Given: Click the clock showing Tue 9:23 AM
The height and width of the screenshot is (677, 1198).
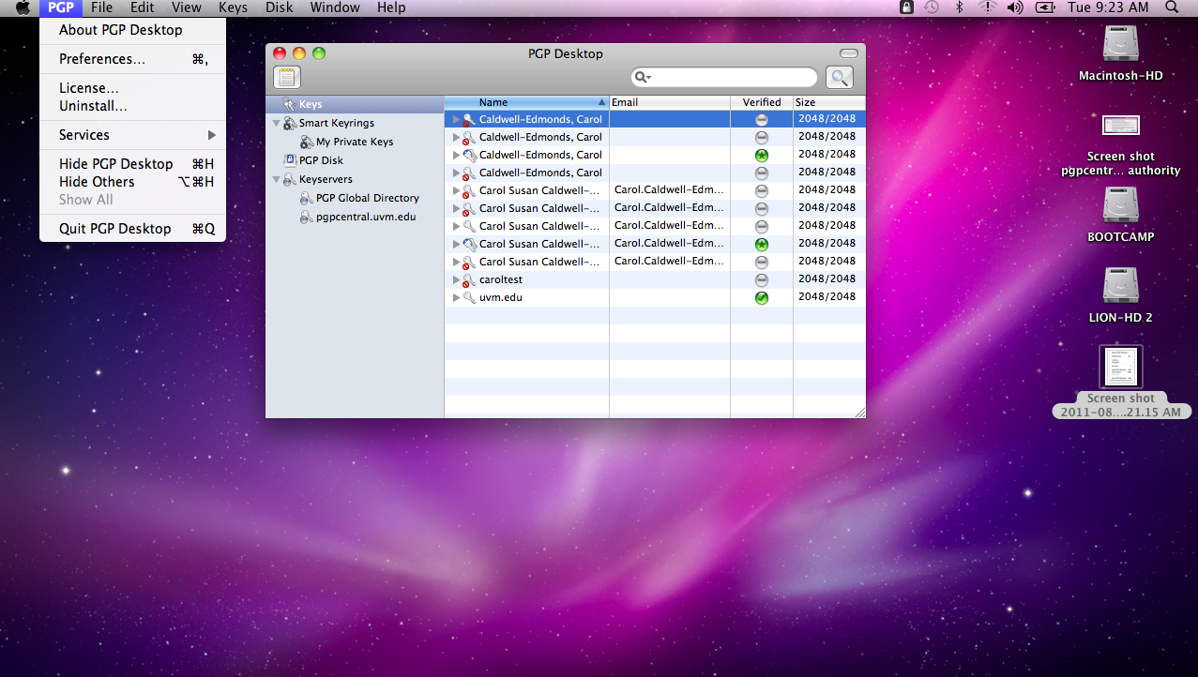Looking at the screenshot, I should [1107, 8].
